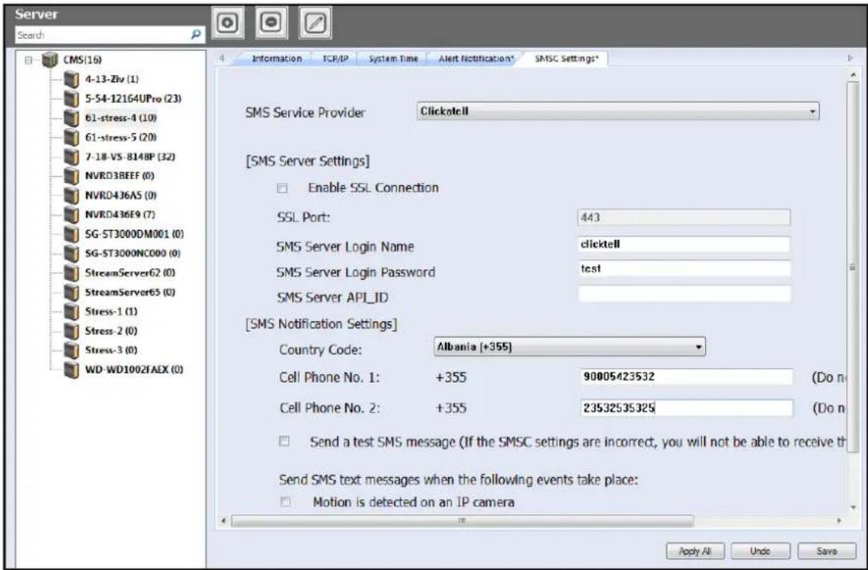Click the remove server toolbar icon
Image resolution: width=868 pixels, height=570 pixels.
point(271,24)
